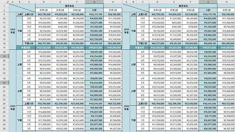Viewport: 235px width, 132px height.
Task: Click 小計 header cell in the left pane
Action: point(94,10)
